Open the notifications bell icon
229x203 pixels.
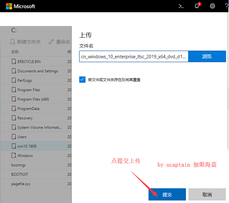click(197, 6)
